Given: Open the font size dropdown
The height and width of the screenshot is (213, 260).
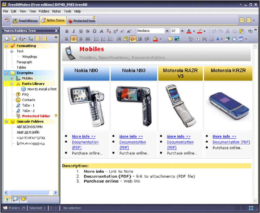Looking at the screenshot, I should [x=182, y=31].
